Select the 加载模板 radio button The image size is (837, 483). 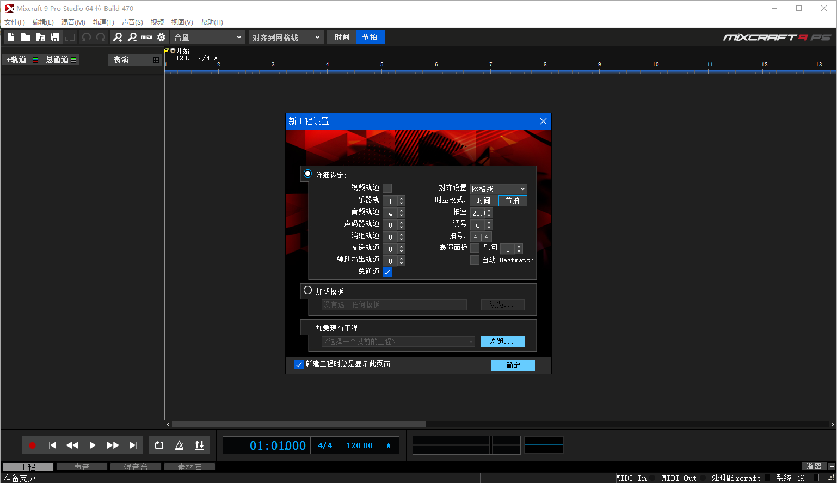point(308,290)
